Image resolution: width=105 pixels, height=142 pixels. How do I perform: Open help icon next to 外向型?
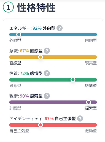(60, 28)
